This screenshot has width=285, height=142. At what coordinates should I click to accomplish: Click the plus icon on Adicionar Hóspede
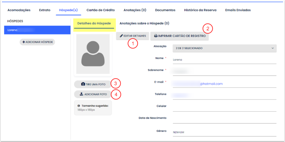(x=24, y=42)
